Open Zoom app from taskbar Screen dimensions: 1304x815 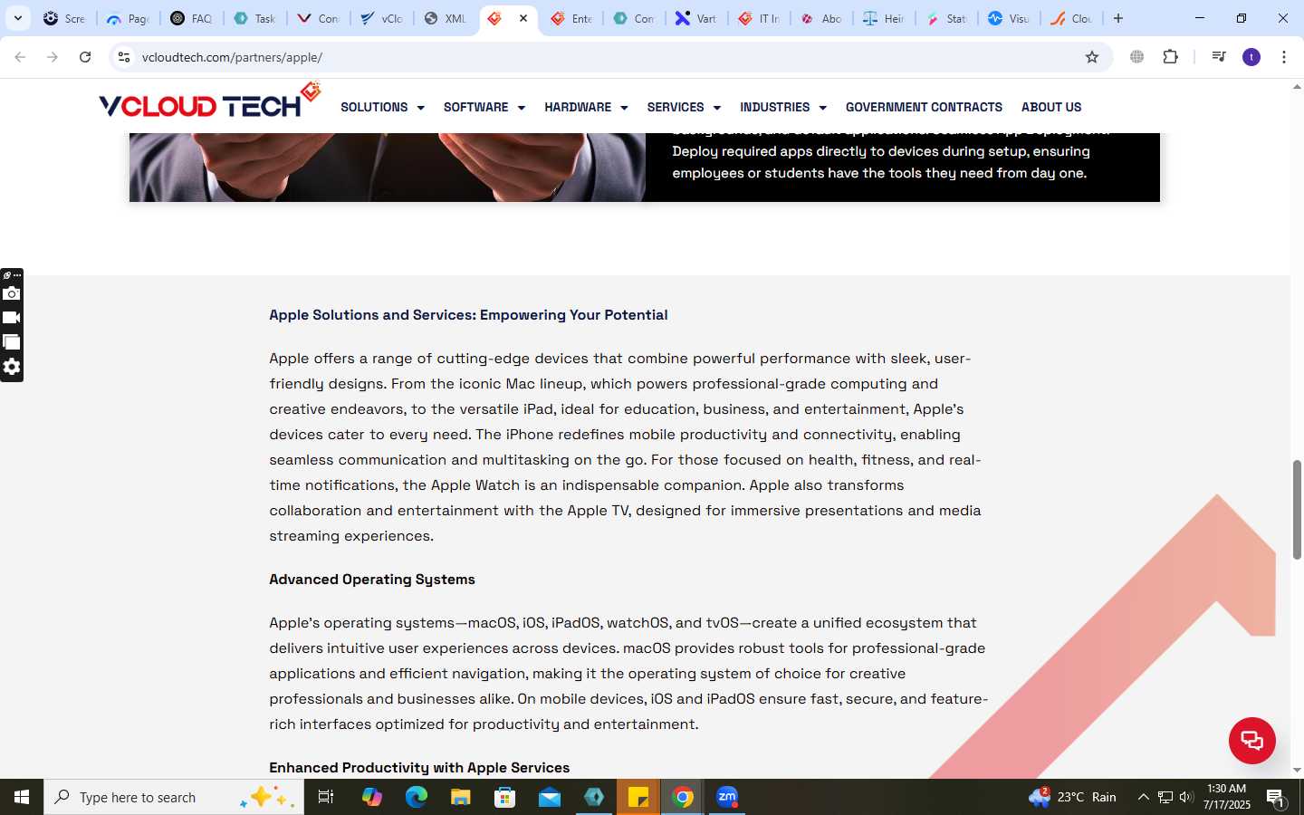[727, 797]
